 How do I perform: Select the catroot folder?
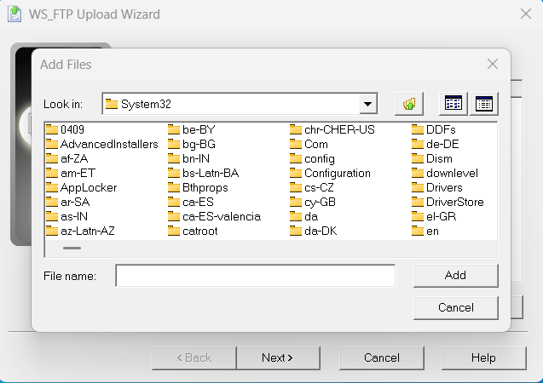pyautogui.click(x=193, y=232)
